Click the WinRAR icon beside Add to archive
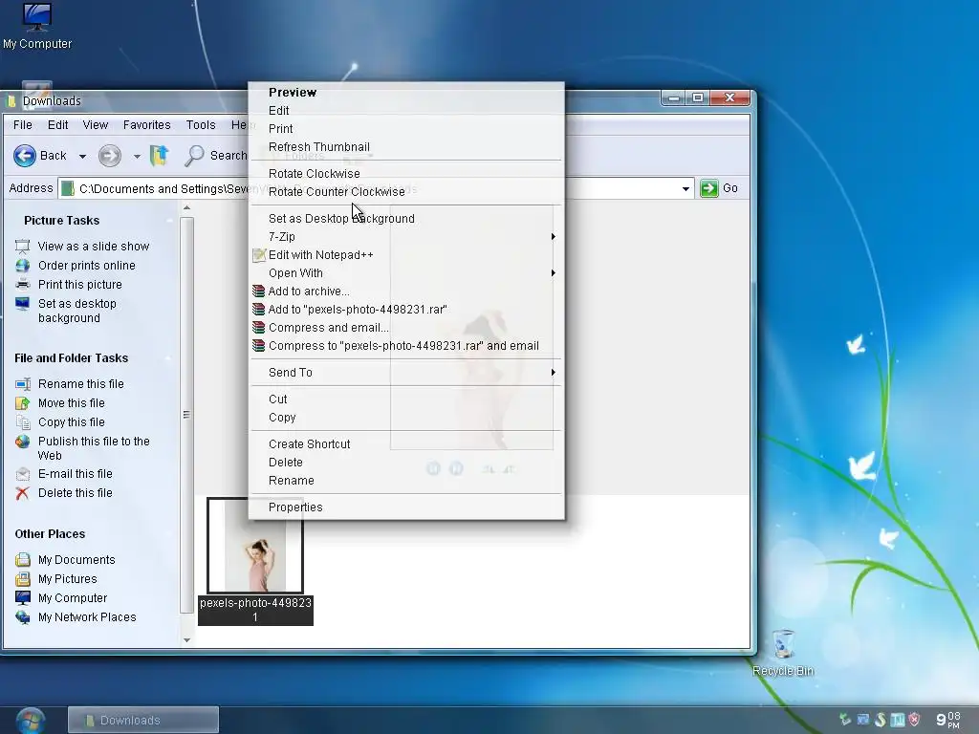 coord(258,291)
